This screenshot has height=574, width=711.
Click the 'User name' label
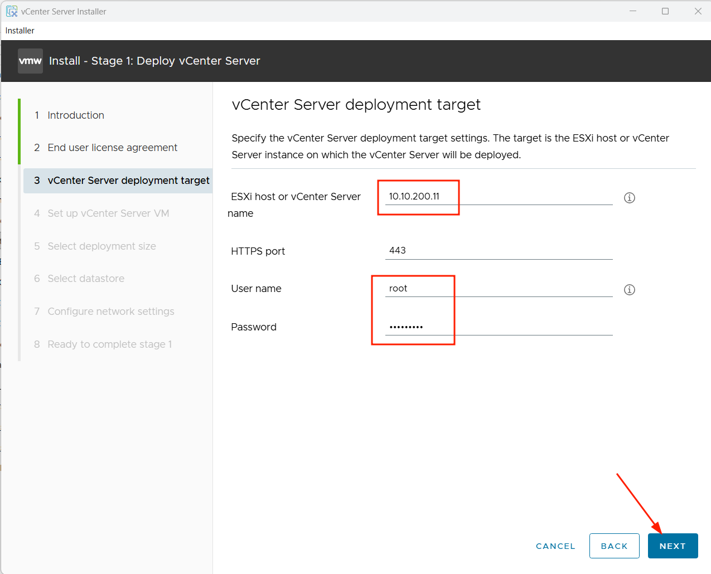pos(256,289)
